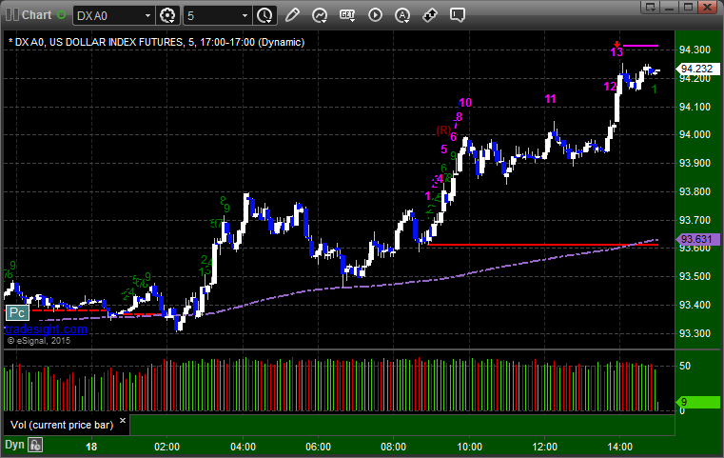Screen dimensions: 724x458
Task: Click the current price 94.232 label
Action: coord(696,69)
